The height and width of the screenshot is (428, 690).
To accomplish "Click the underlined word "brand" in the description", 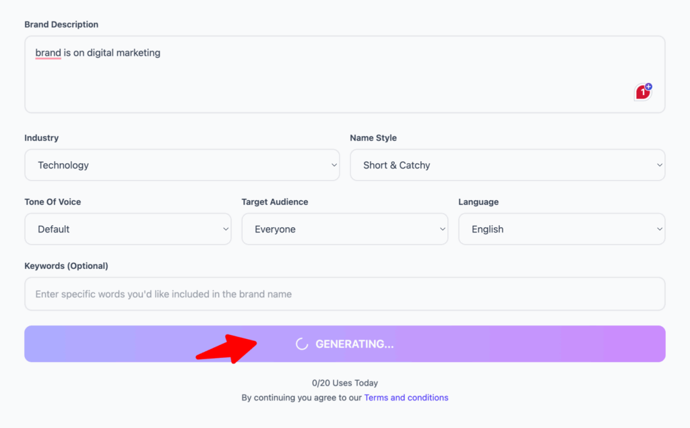I will pyautogui.click(x=49, y=53).
